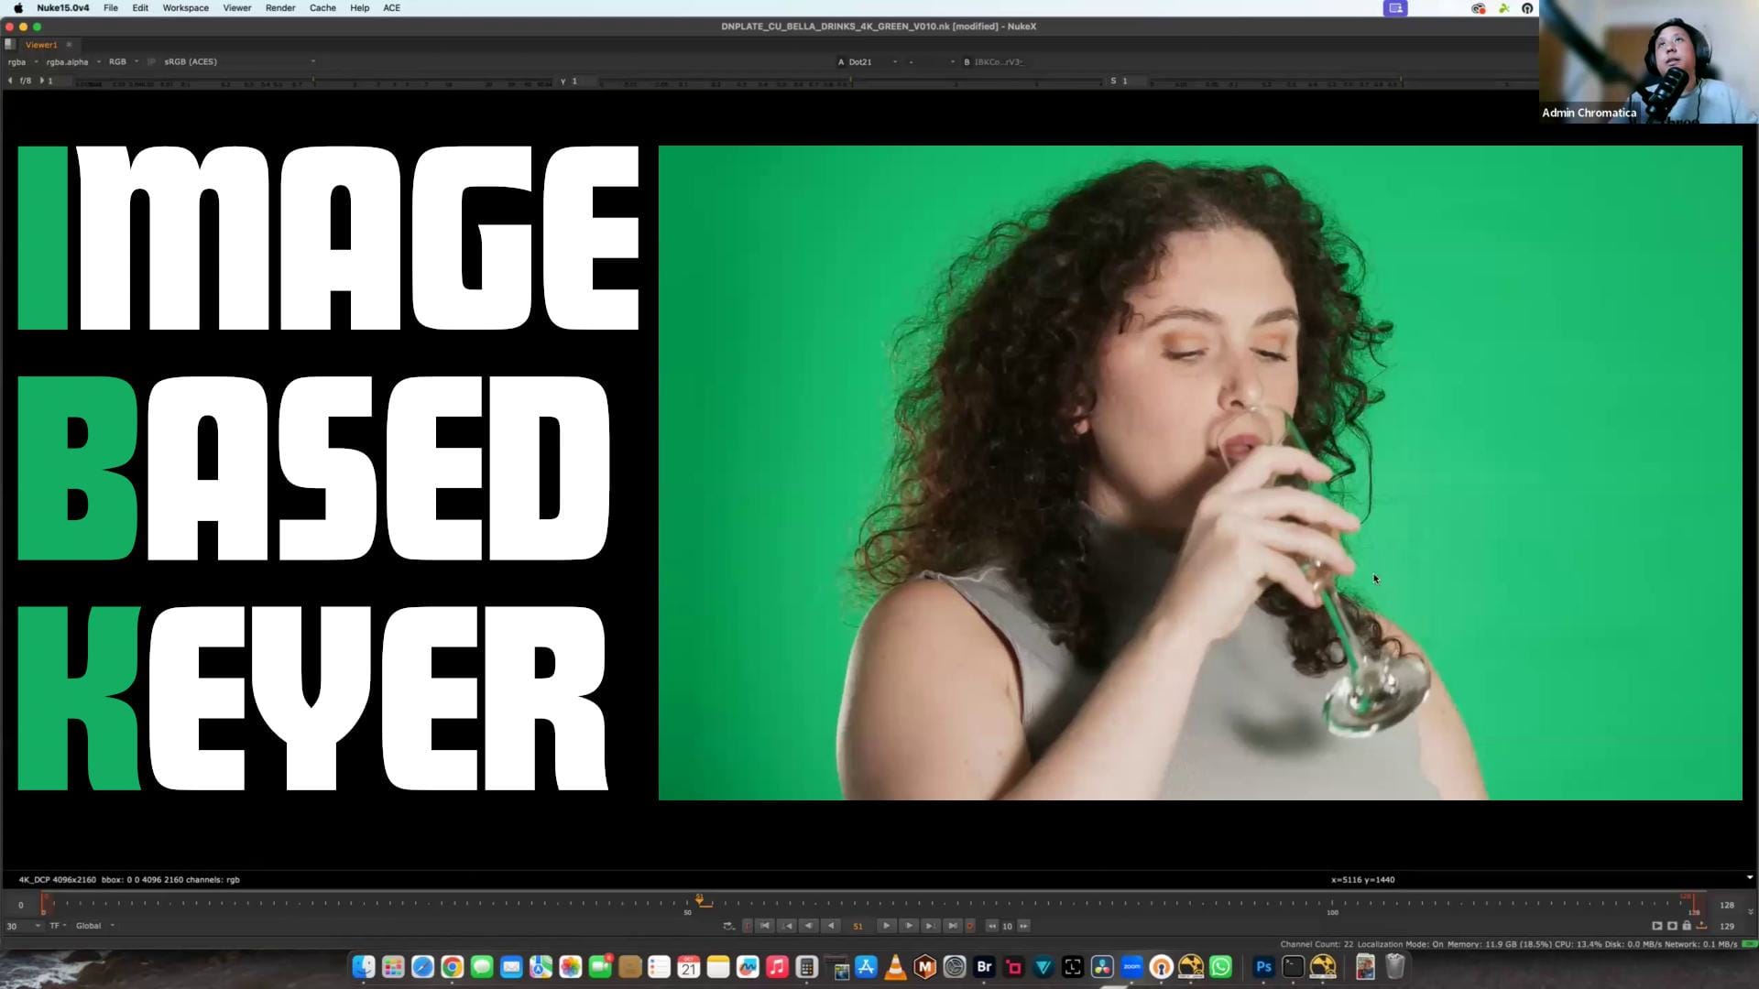Toggle the frame range lock icon

1687,926
